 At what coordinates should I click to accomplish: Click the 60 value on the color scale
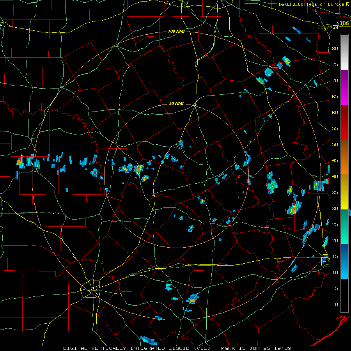335,113
